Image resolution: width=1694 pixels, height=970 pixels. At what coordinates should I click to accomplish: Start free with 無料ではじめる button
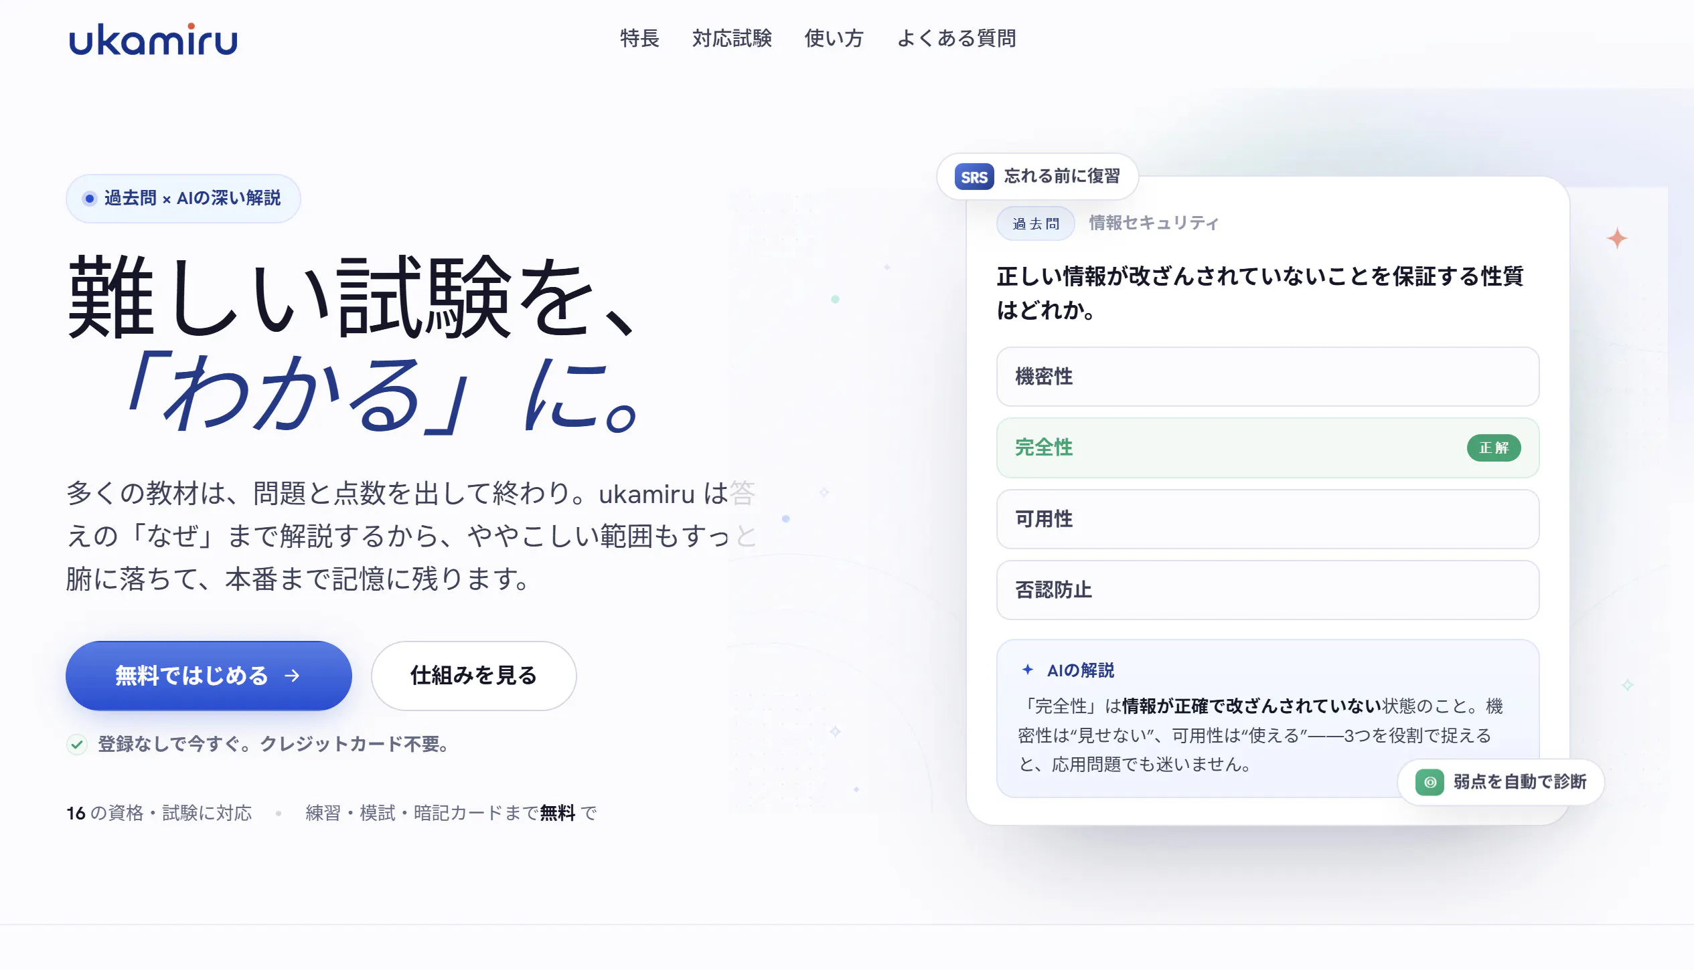click(209, 676)
